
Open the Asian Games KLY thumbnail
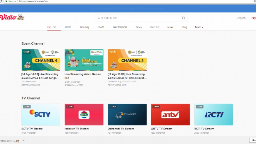point(84,60)
